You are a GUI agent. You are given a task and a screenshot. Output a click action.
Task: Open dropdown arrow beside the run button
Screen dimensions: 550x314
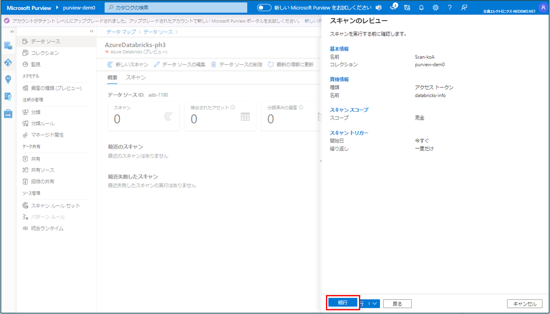(x=374, y=304)
